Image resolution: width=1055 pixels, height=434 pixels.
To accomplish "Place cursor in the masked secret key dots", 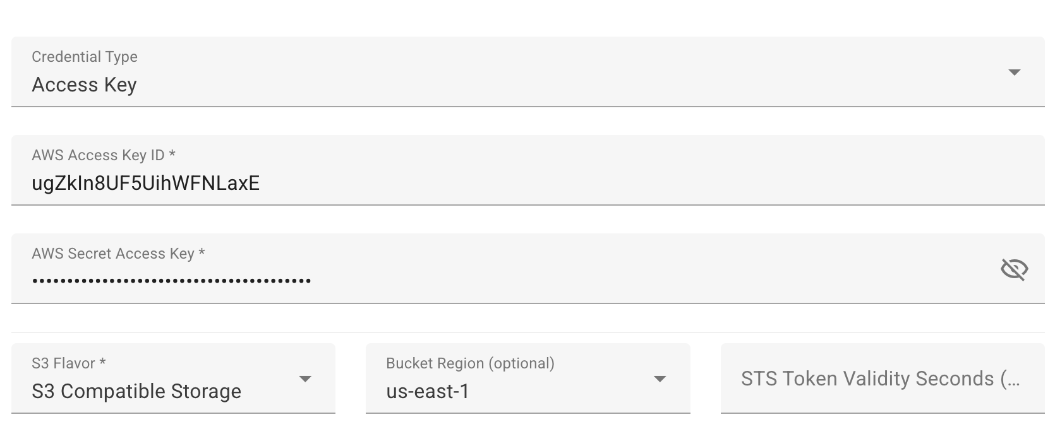I will click(171, 281).
